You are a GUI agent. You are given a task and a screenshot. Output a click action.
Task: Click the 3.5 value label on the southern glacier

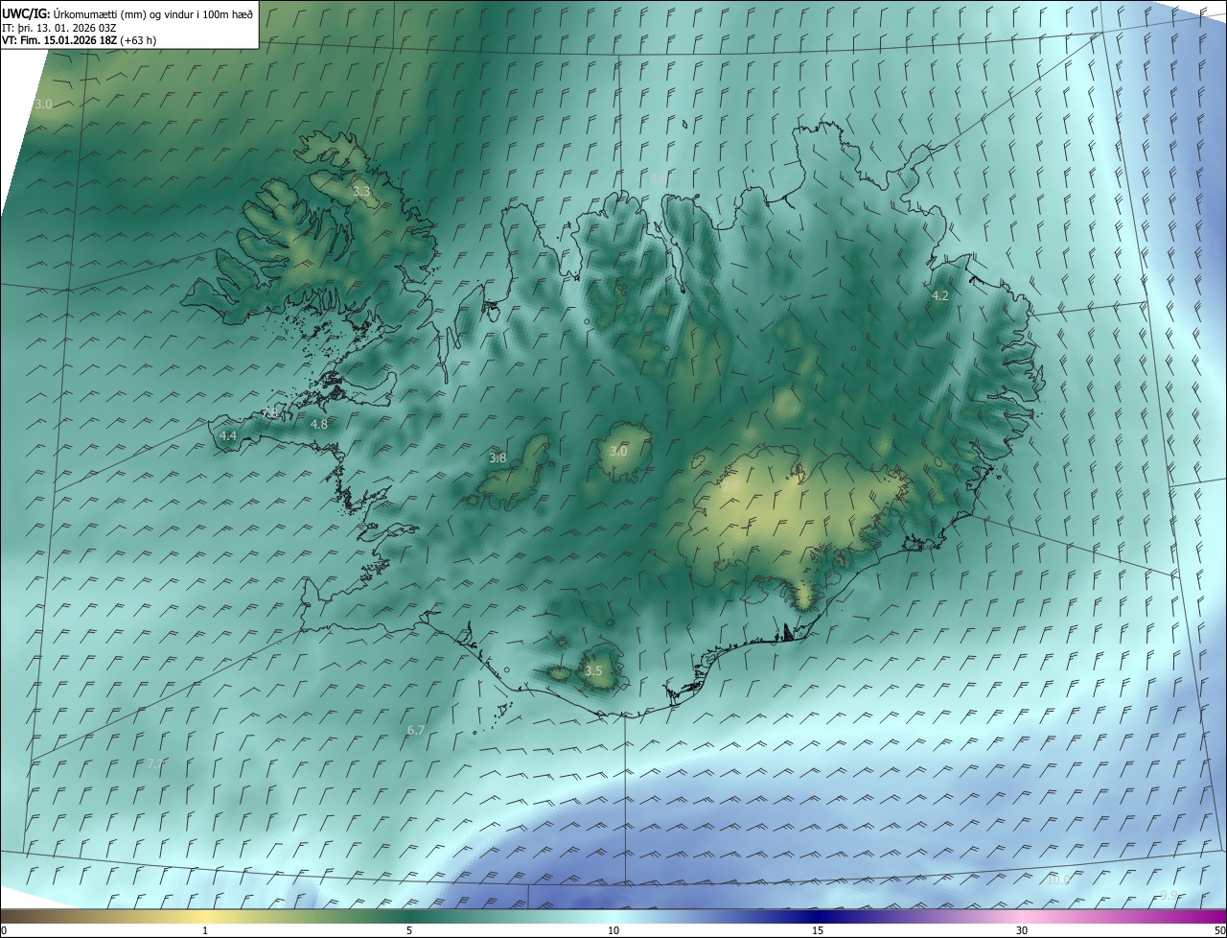(593, 671)
